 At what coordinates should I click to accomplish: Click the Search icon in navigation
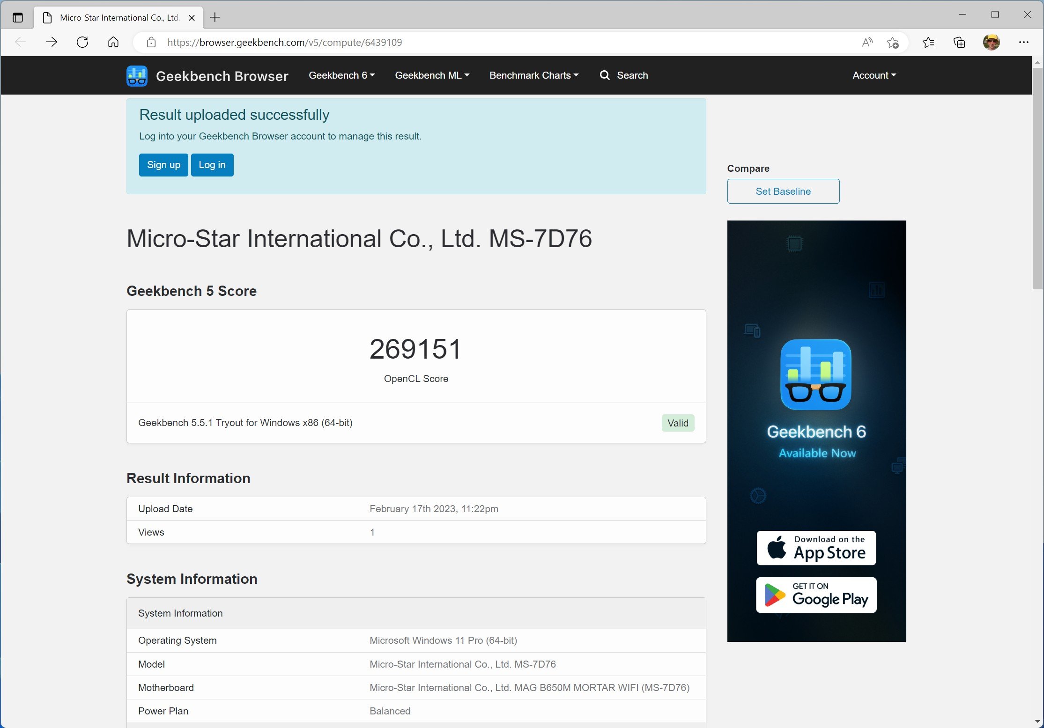605,75
